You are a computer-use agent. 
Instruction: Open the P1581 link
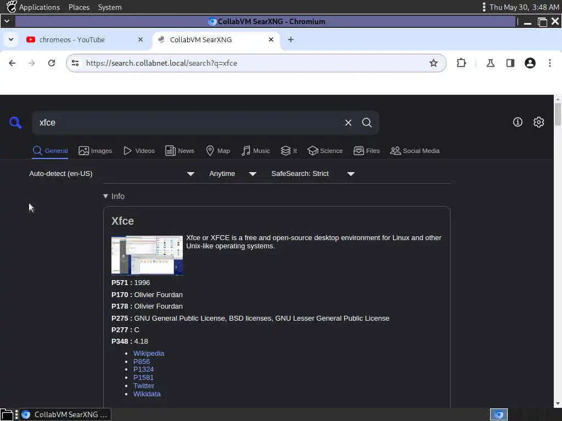(x=143, y=378)
